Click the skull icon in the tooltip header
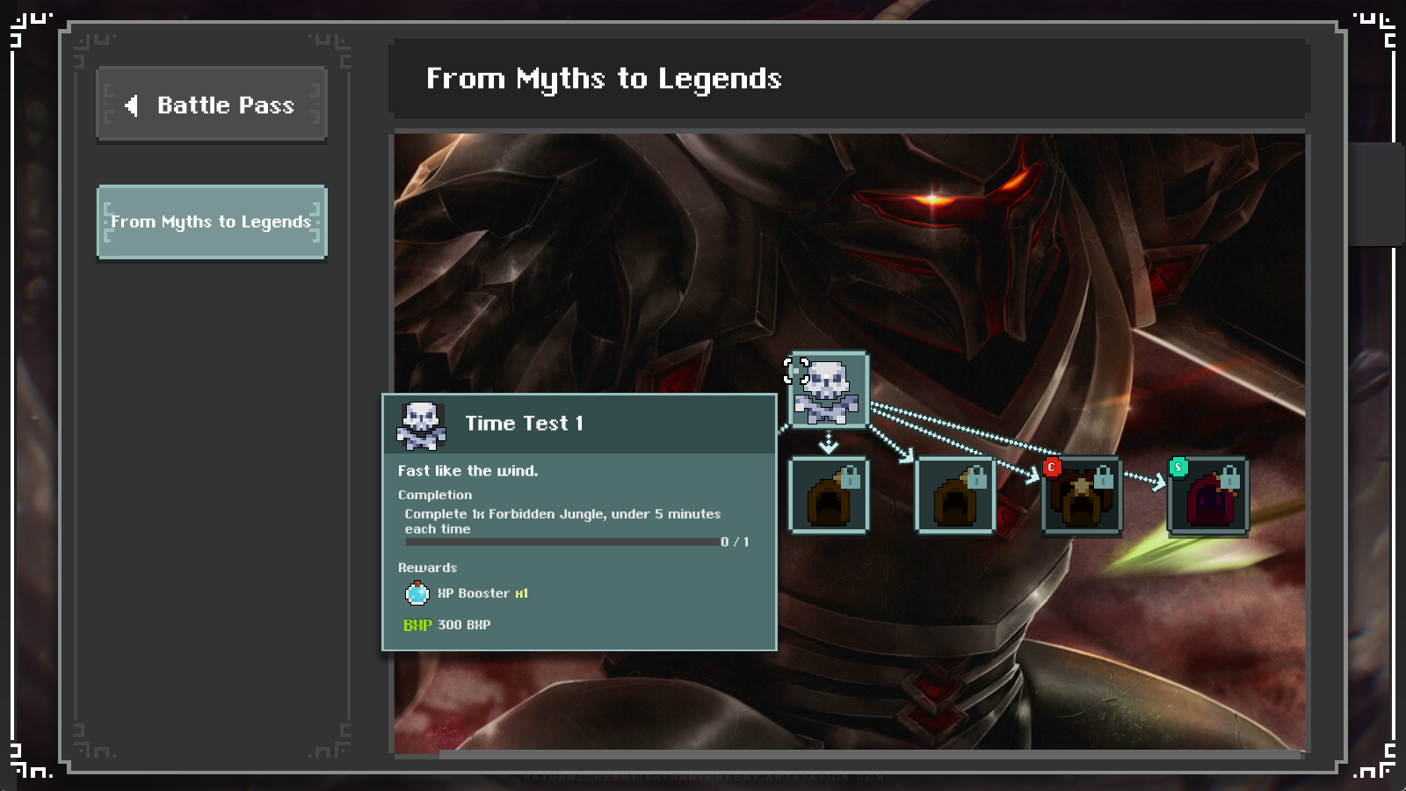Image resolution: width=1406 pixels, height=791 pixels. click(422, 425)
